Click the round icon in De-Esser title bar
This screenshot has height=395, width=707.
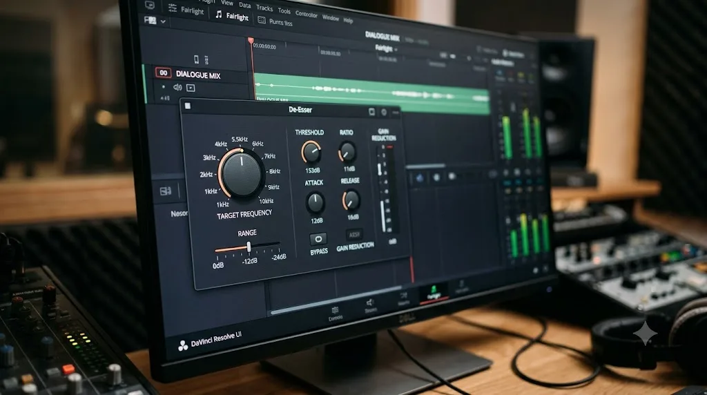pos(384,112)
